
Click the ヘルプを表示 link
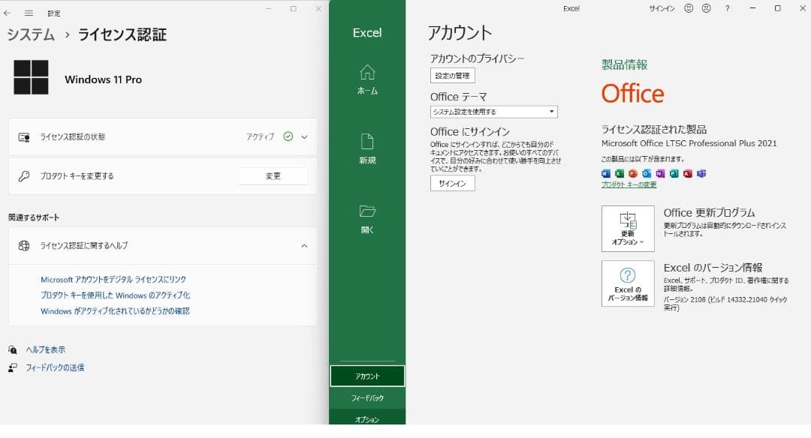point(46,349)
